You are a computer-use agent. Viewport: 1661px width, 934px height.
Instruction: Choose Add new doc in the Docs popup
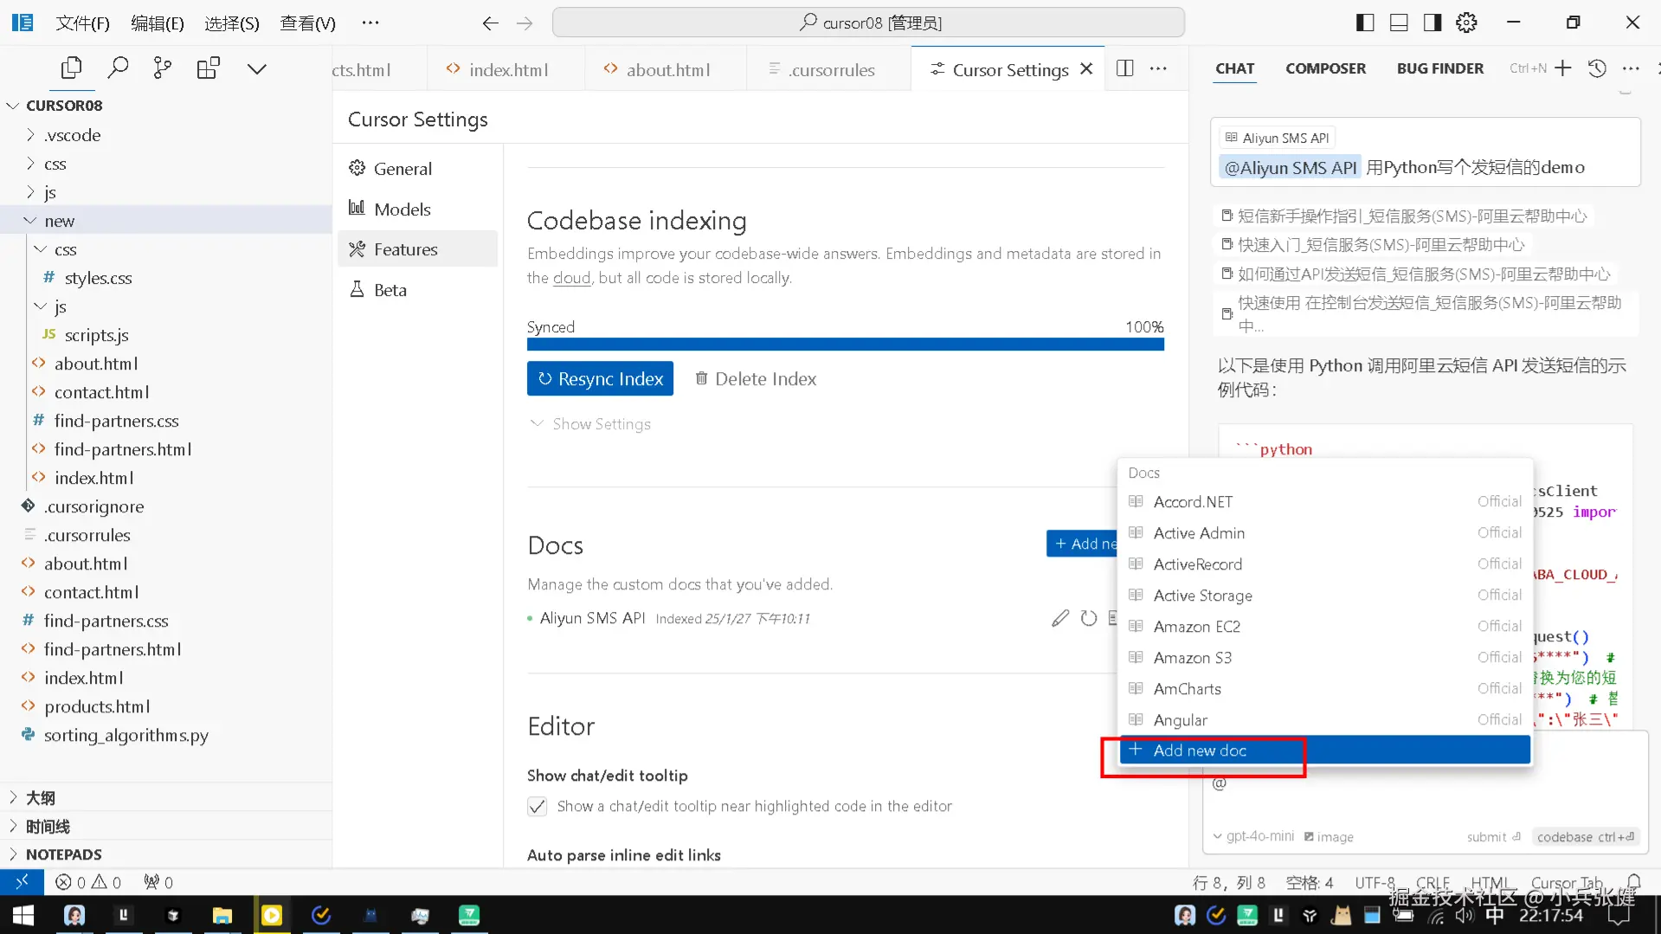1324,750
